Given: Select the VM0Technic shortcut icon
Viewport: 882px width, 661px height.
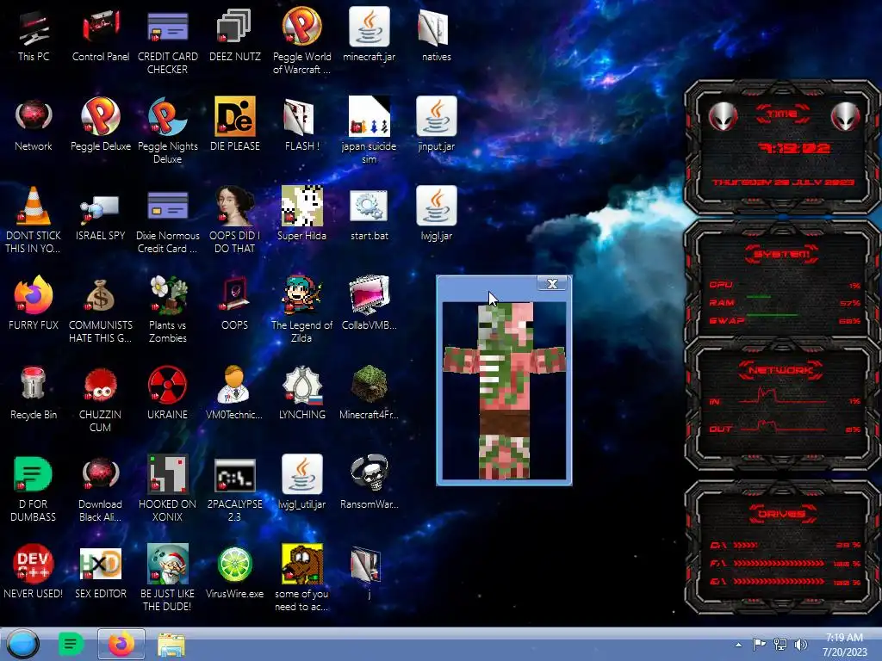Looking at the screenshot, I should pyautogui.click(x=234, y=392).
